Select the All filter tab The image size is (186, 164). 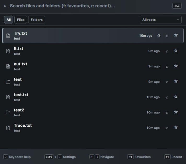9,20
